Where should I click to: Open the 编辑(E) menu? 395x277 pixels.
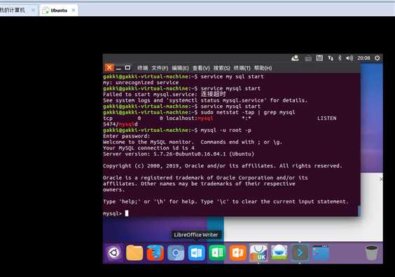point(180,68)
